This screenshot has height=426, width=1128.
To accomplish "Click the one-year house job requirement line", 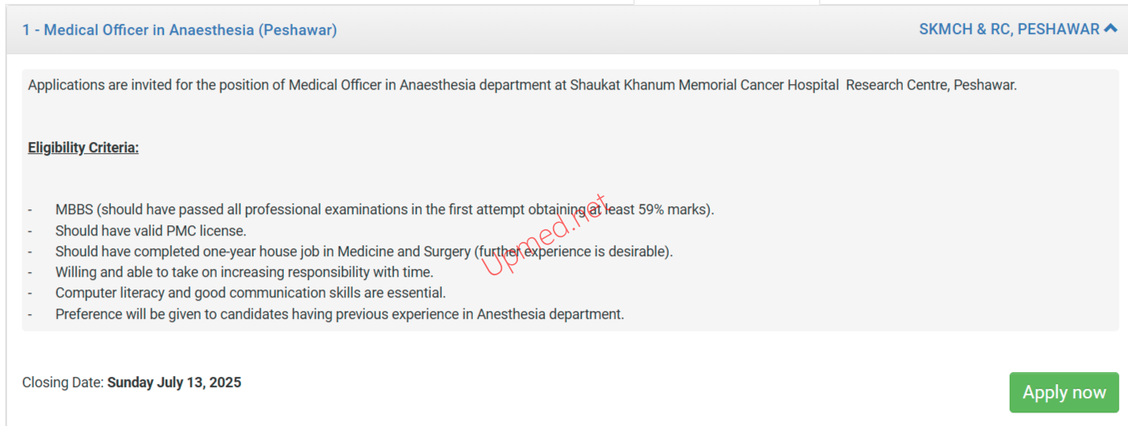I will 364,251.
